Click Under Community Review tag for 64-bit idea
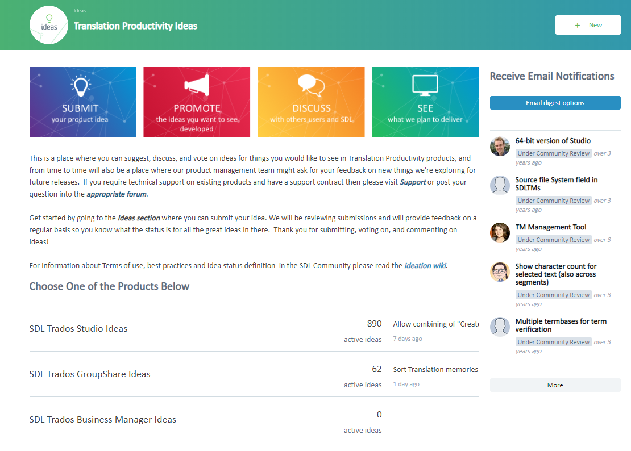This screenshot has width=631, height=451. [553, 153]
